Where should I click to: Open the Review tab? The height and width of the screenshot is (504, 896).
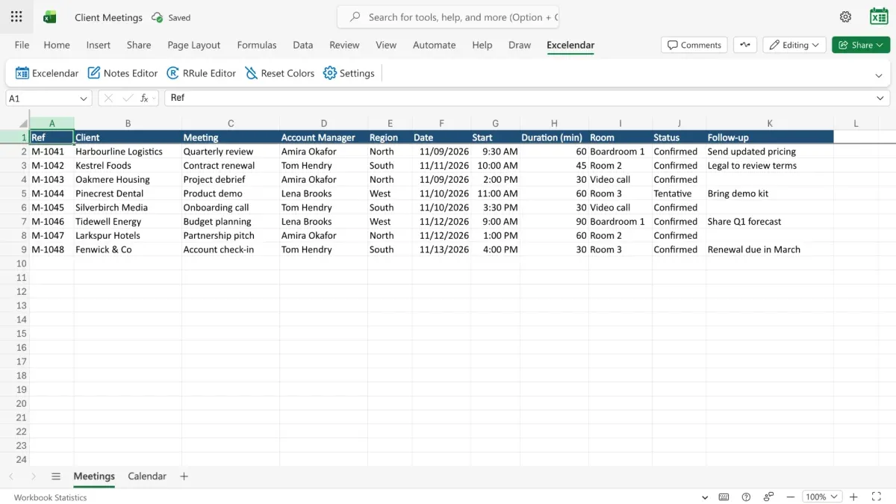click(x=344, y=45)
